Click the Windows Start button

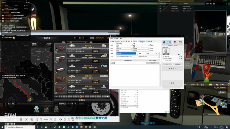(2, 127)
